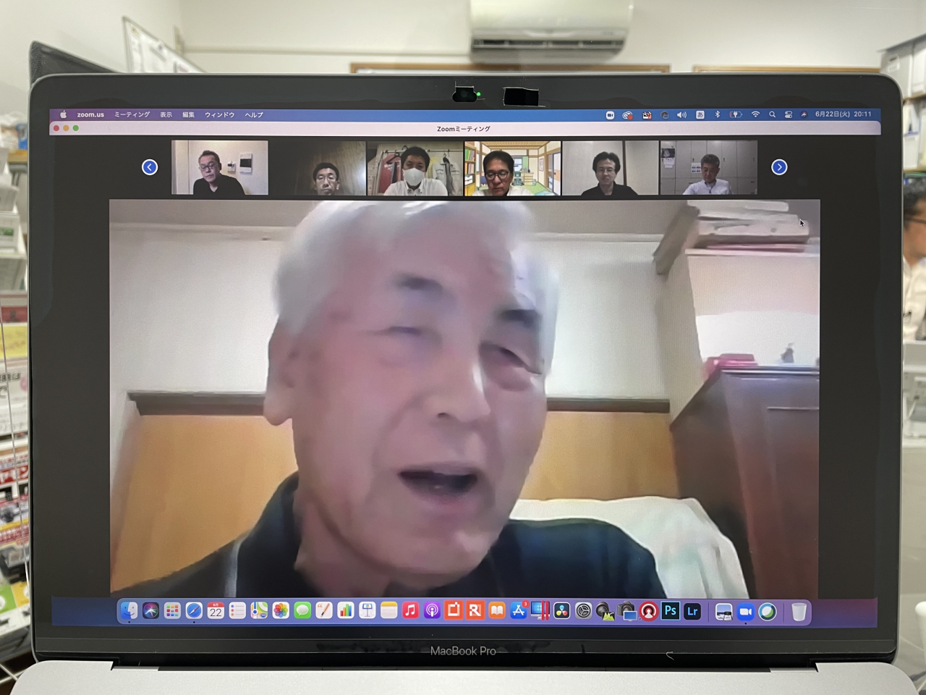Select thumbnail of participant wearing white mask
The width and height of the screenshot is (926, 695).
[415, 168]
